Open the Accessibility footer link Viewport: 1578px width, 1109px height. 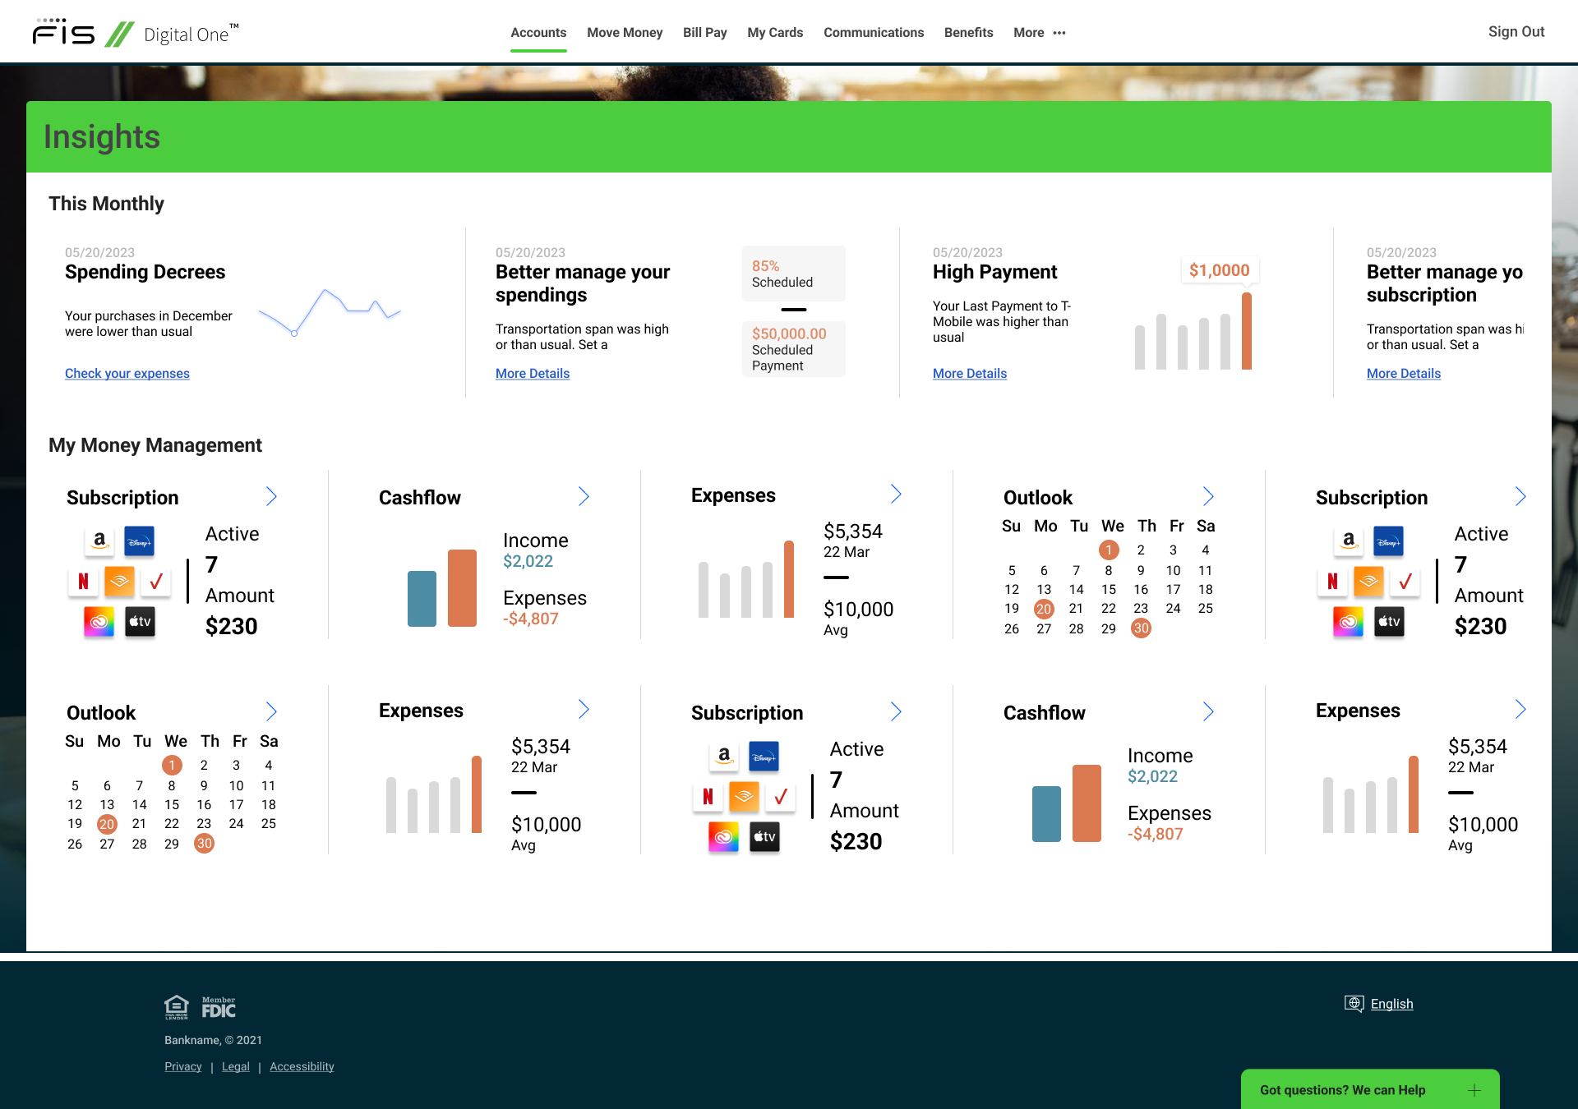(x=302, y=1066)
